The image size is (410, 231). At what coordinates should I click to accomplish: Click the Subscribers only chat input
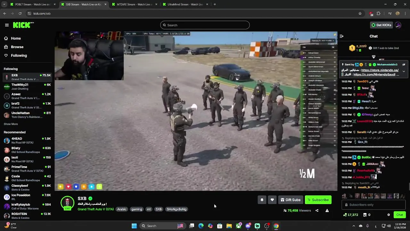coord(373,205)
